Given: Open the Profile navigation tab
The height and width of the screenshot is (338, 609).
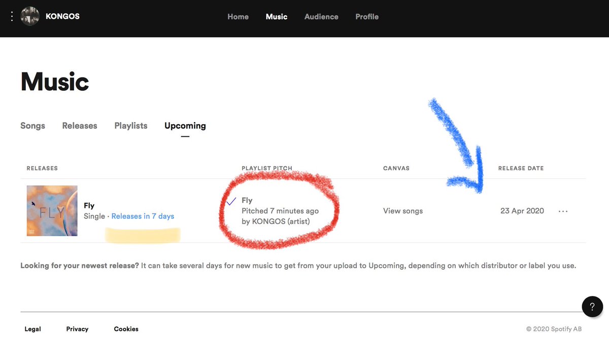Looking at the screenshot, I should point(367,17).
